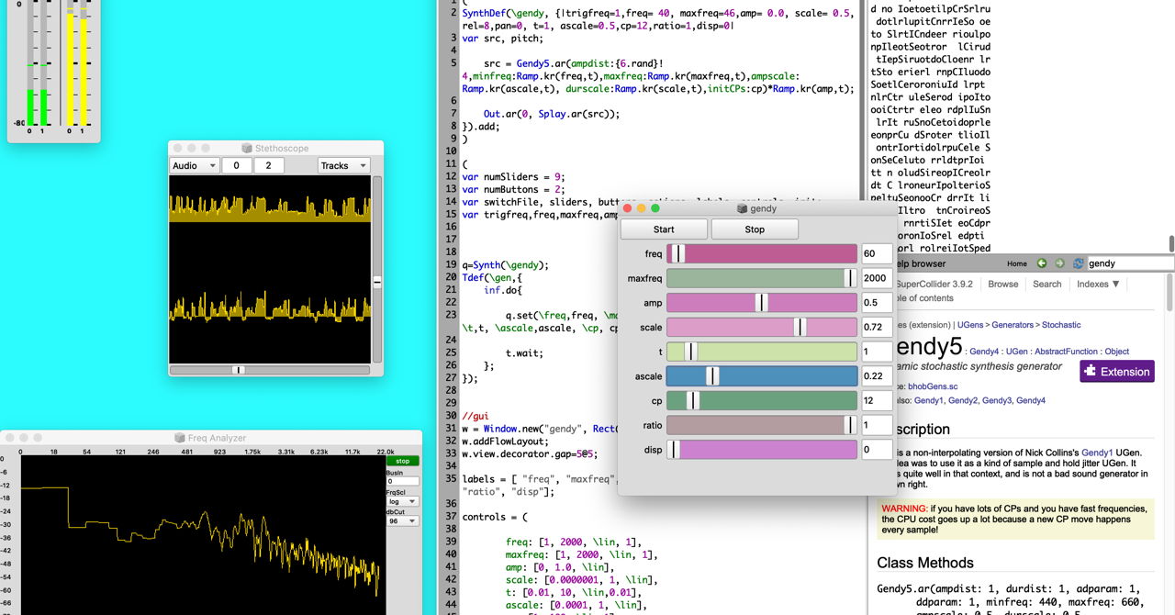Click the help browser search field
Screen dimensions: 1175x615
1129,263
